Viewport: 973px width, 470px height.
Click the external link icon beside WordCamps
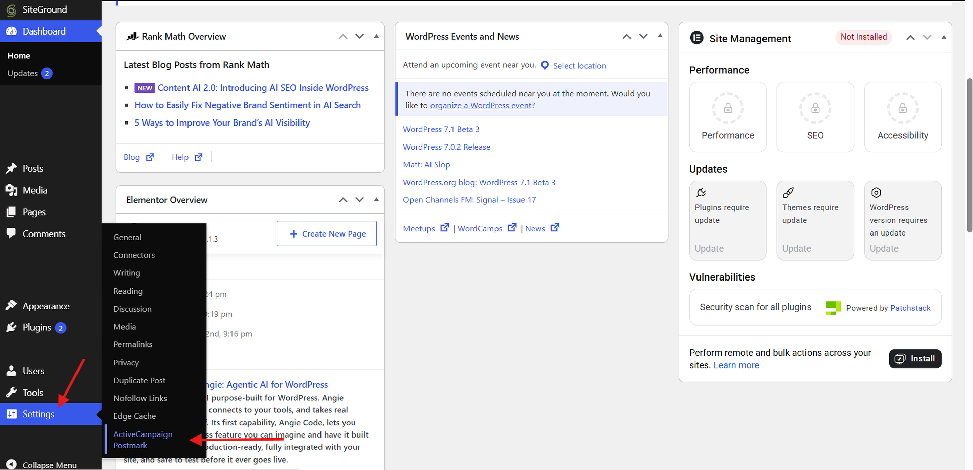512,228
